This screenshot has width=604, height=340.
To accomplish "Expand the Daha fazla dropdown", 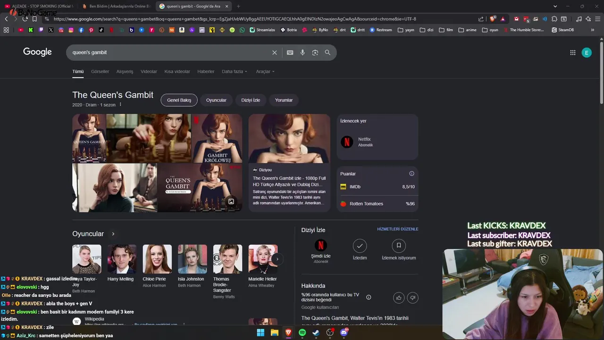I will click(x=235, y=71).
